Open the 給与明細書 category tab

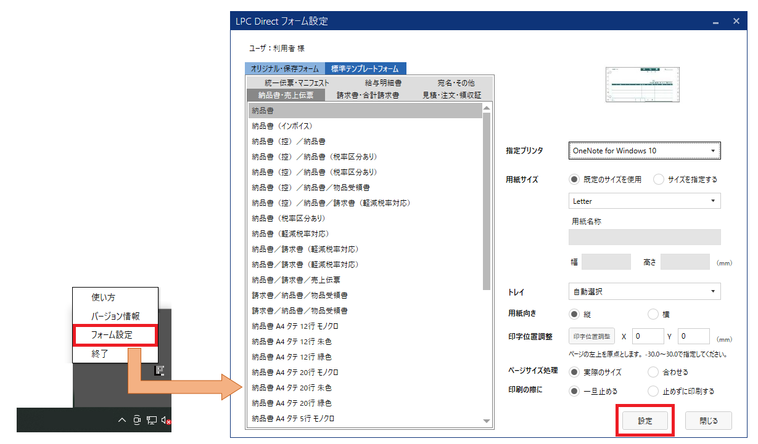382,82
